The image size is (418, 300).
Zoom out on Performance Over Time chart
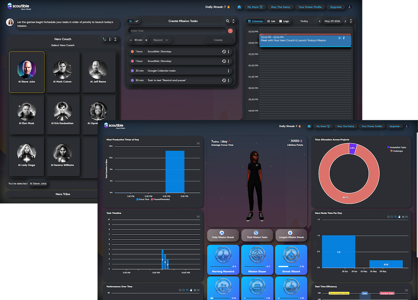[184, 290]
